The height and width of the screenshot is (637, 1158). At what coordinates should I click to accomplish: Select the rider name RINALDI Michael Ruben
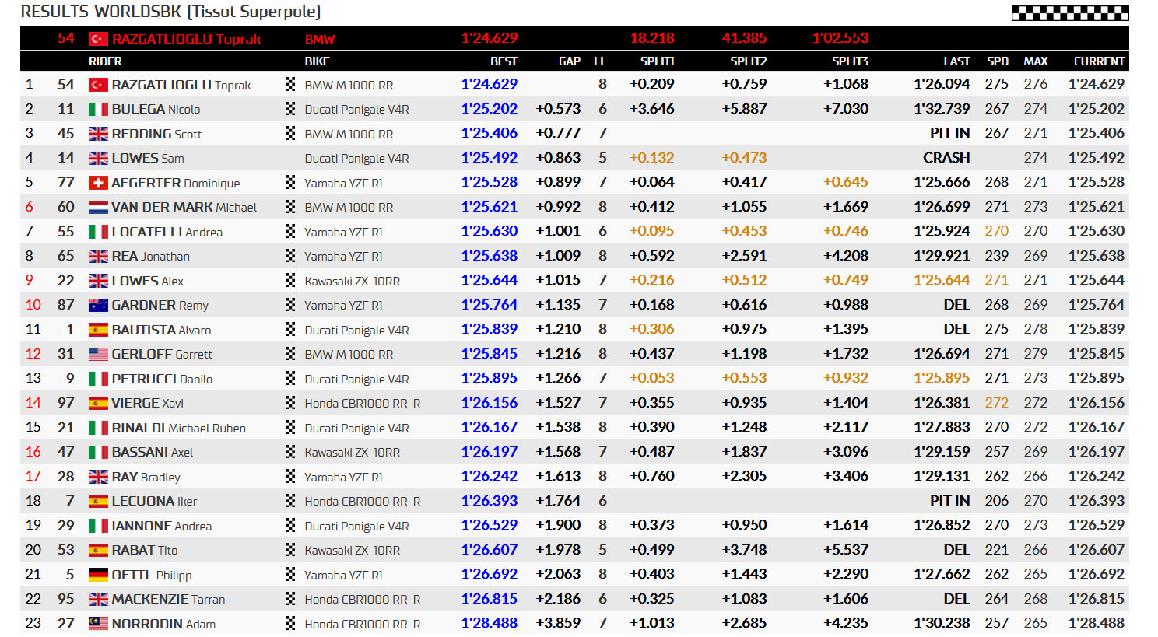pyautogui.click(x=178, y=428)
